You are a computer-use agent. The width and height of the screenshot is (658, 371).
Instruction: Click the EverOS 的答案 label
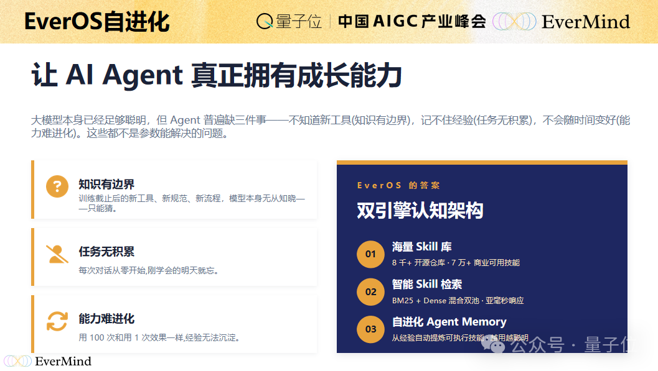click(x=398, y=185)
